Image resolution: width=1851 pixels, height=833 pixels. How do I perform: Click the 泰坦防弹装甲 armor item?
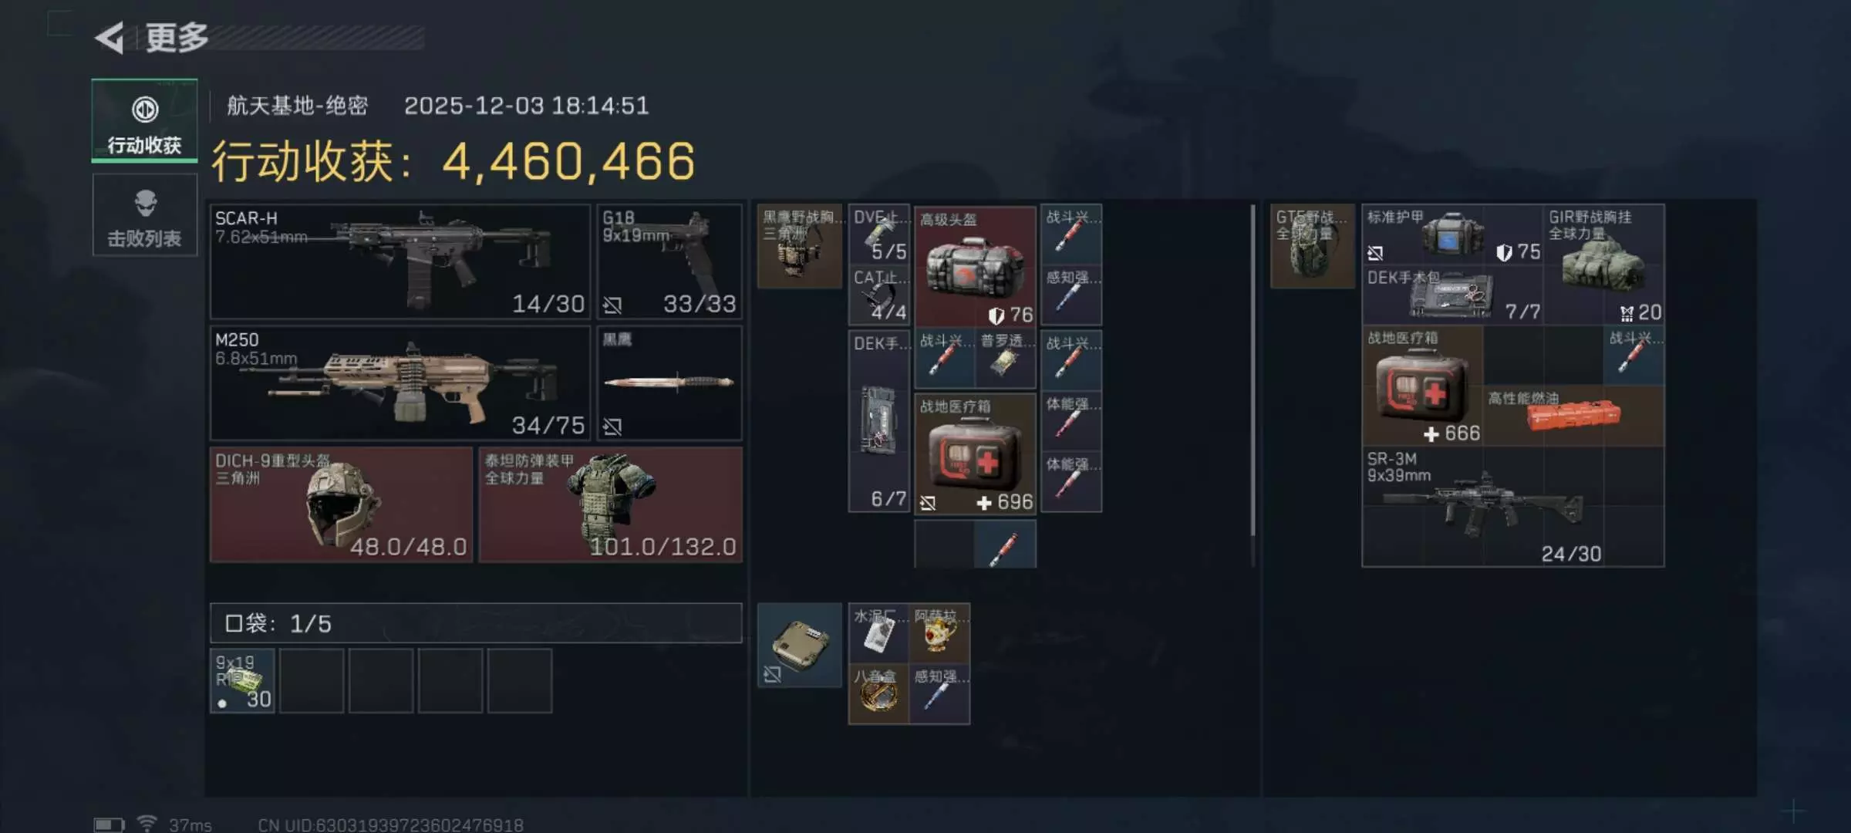[x=610, y=504]
